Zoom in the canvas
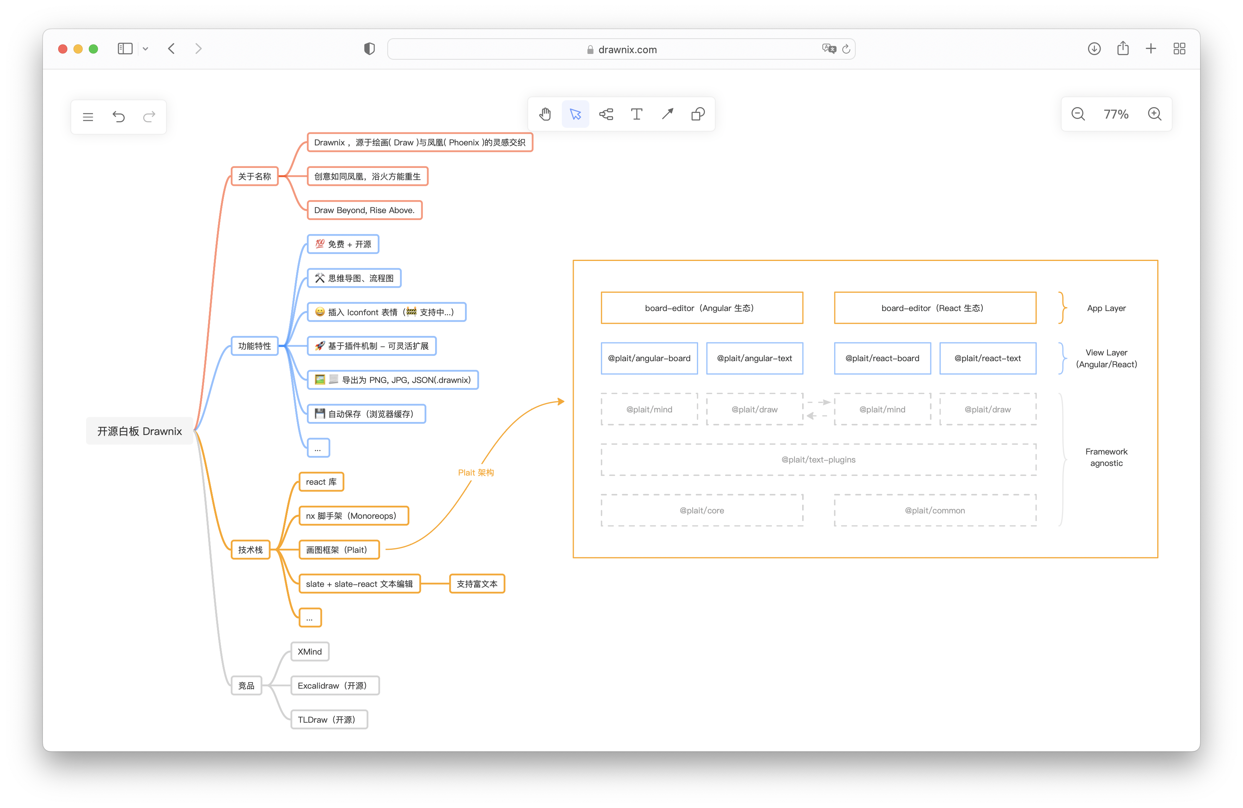This screenshot has height=808, width=1243. tap(1154, 114)
